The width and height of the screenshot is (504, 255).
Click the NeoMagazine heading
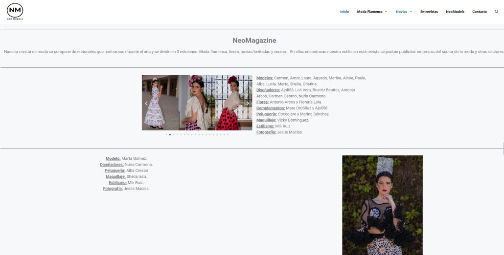tap(254, 41)
